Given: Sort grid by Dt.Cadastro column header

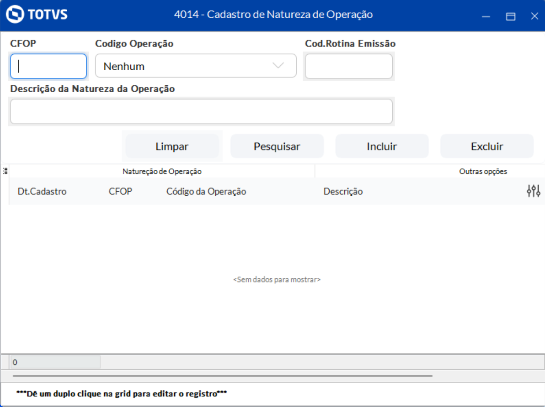Looking at the screenshot, I should pos(42,192).
